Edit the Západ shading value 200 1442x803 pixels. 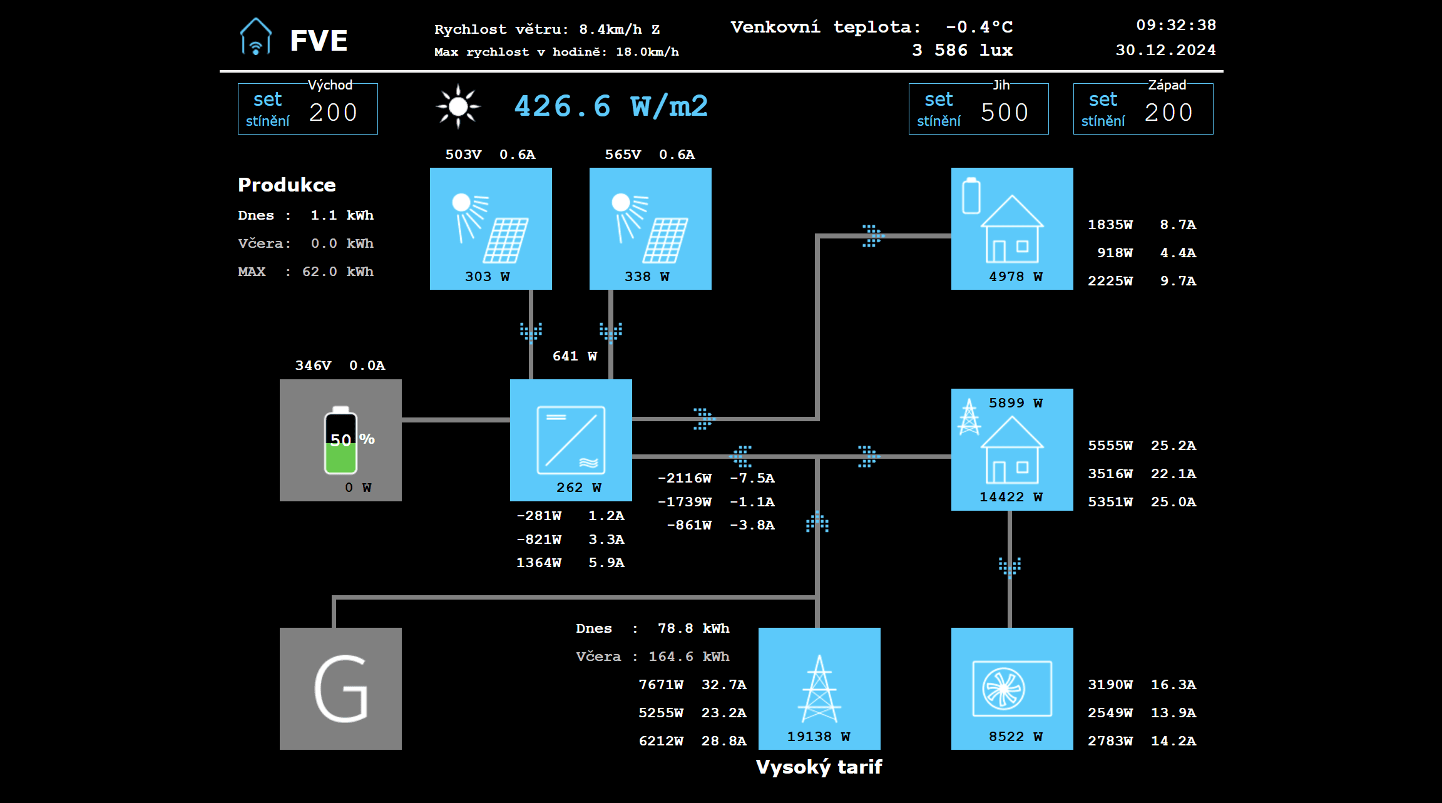pos(1168,113)
